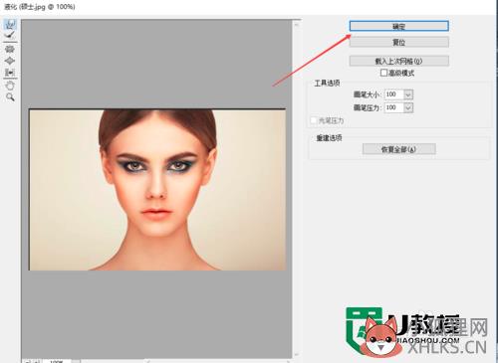Click the 载入上次网格 button
Image resolution: width=498 pixels, height=363 pixels.
point(398,61)
